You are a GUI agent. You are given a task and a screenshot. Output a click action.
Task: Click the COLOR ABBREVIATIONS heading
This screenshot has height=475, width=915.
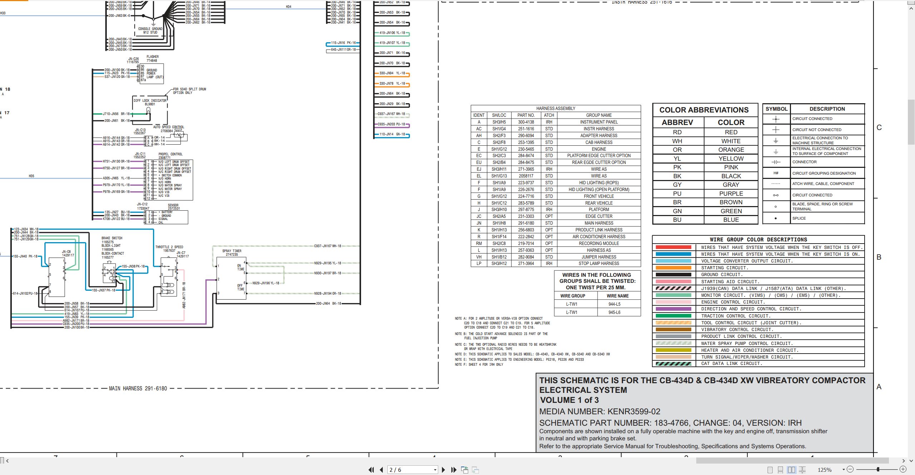point(704,110)
